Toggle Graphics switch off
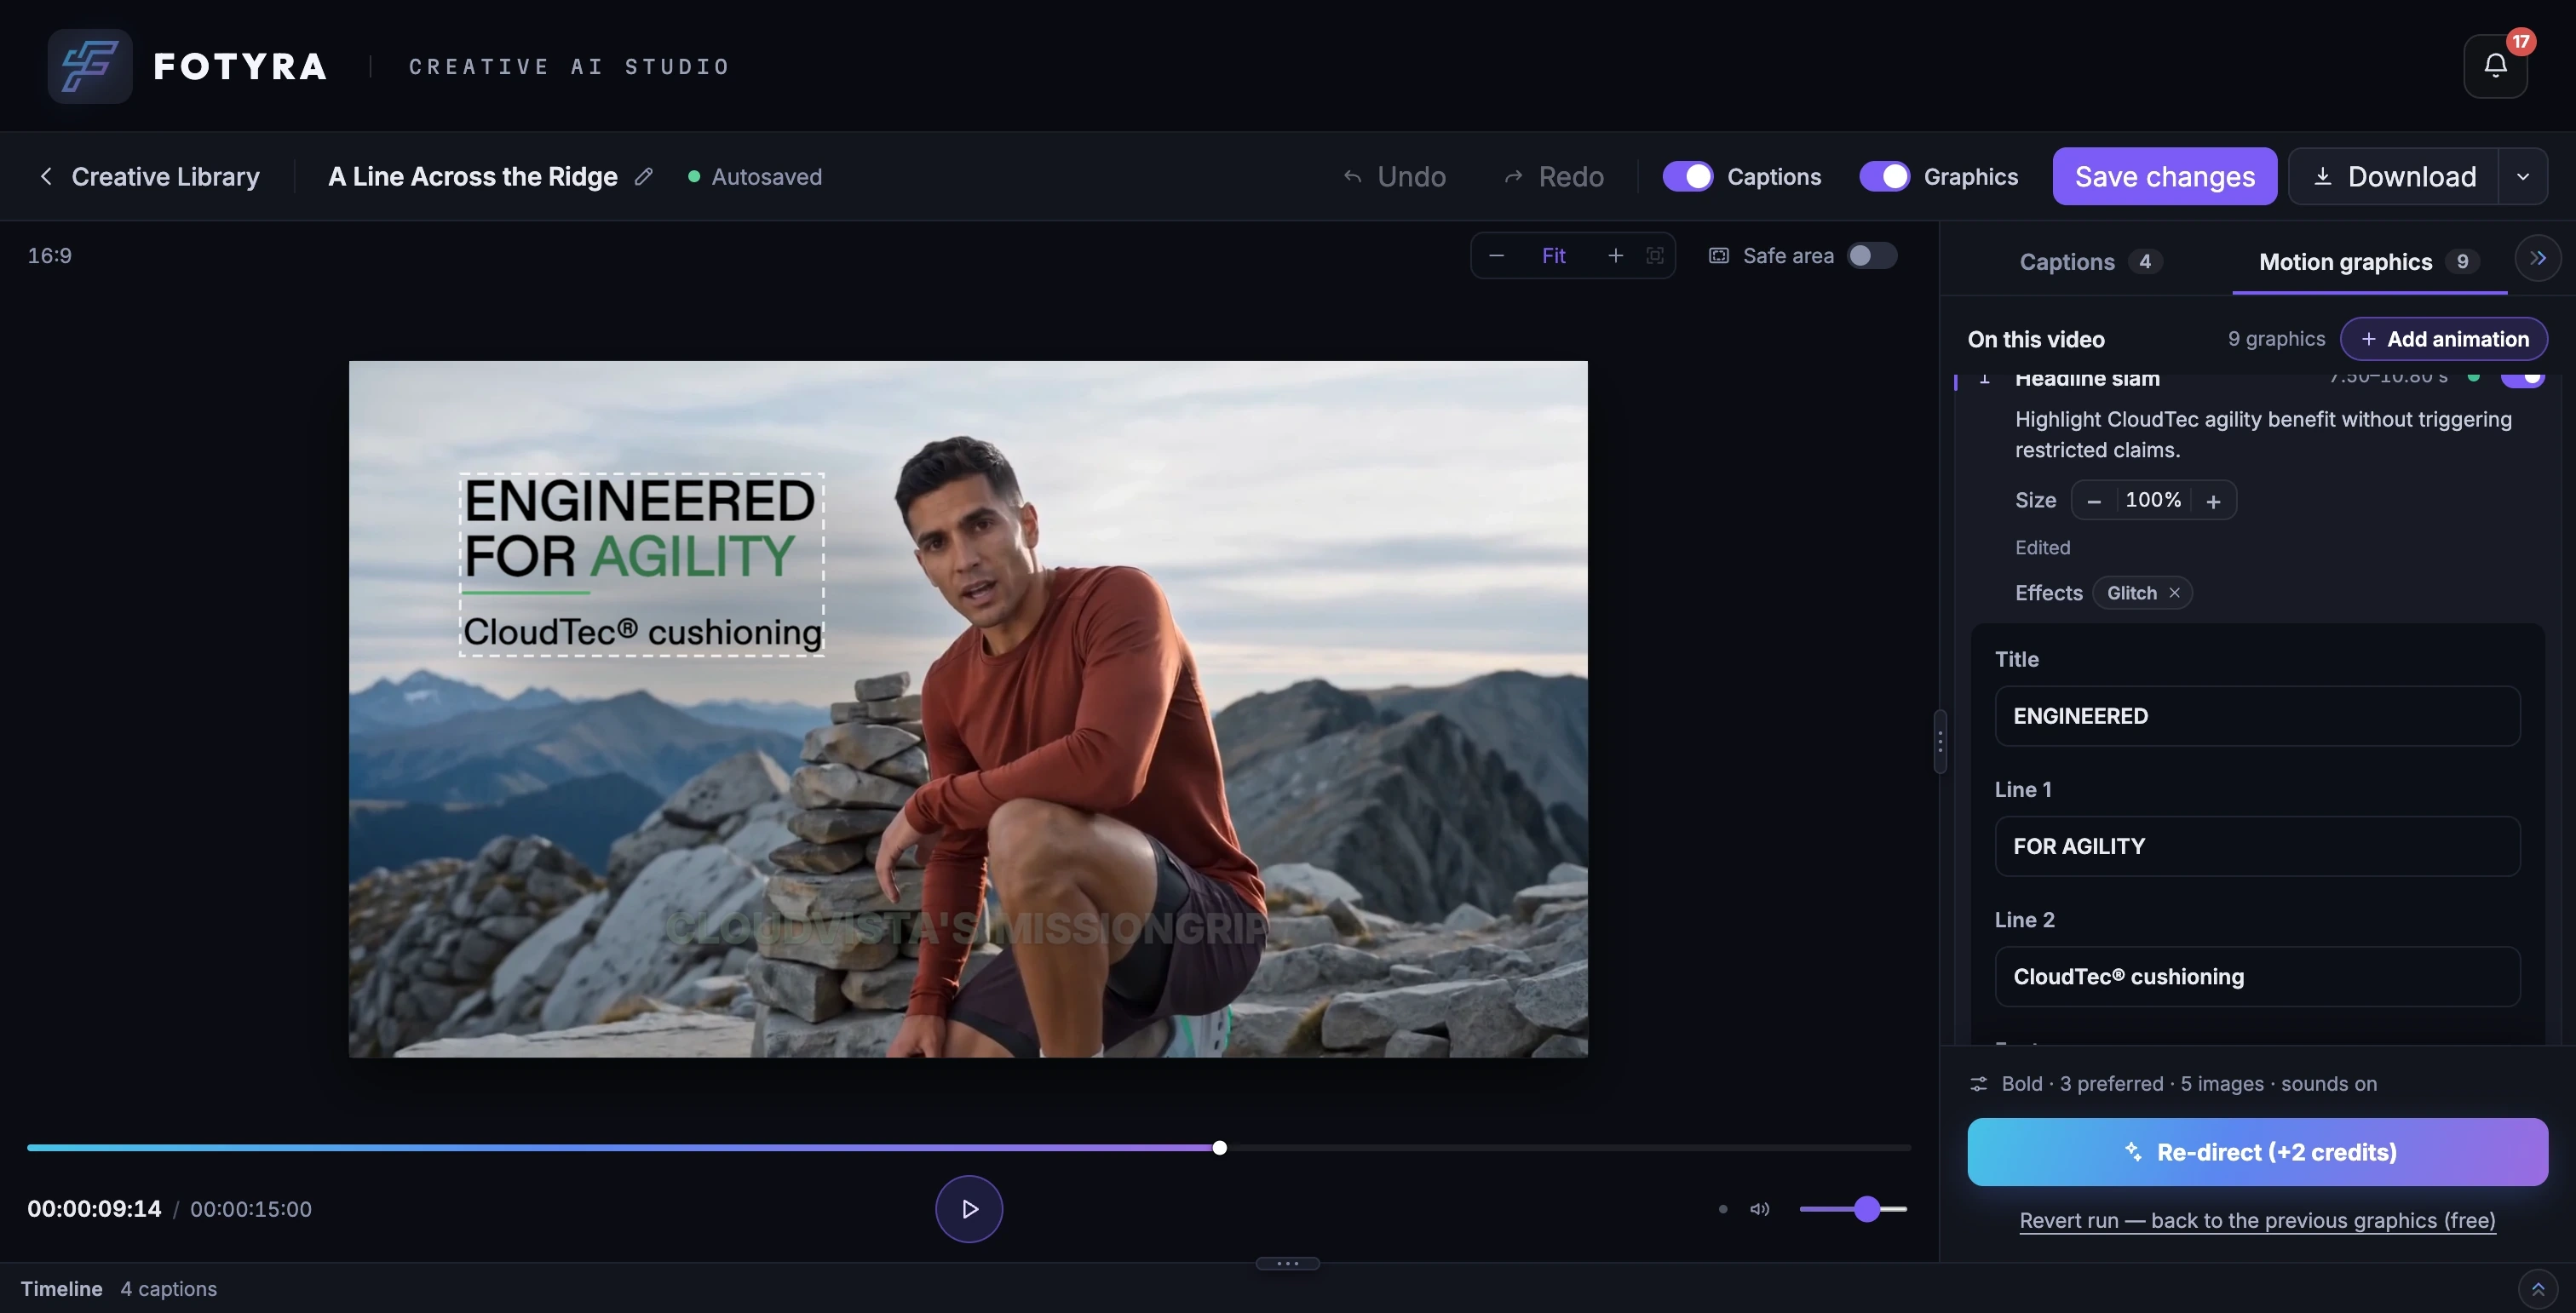Viewport: 2576px width, 1313px height. pos(1884,177)
